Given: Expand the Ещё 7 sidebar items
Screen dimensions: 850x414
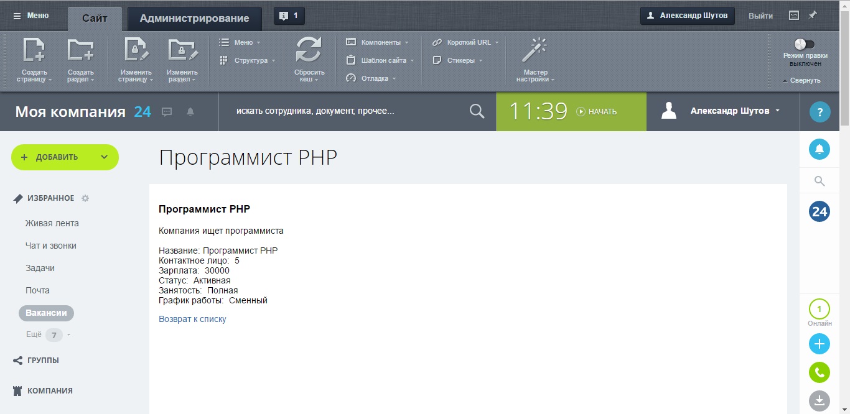Looking at the screenshot, I should 49,335.
